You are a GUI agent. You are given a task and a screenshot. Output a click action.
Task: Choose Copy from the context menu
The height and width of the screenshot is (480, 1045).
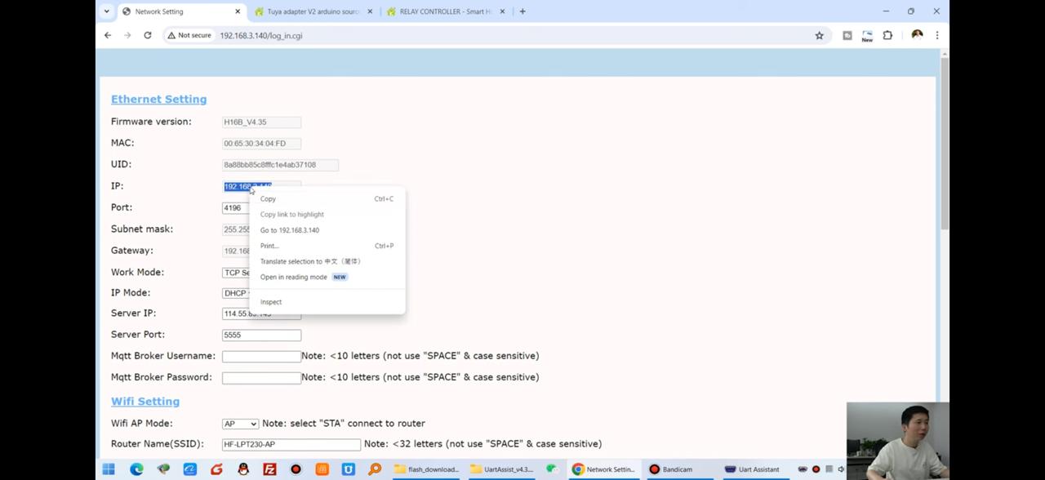point(269,199)
